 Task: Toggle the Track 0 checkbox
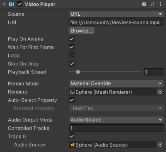coord(72,136)
